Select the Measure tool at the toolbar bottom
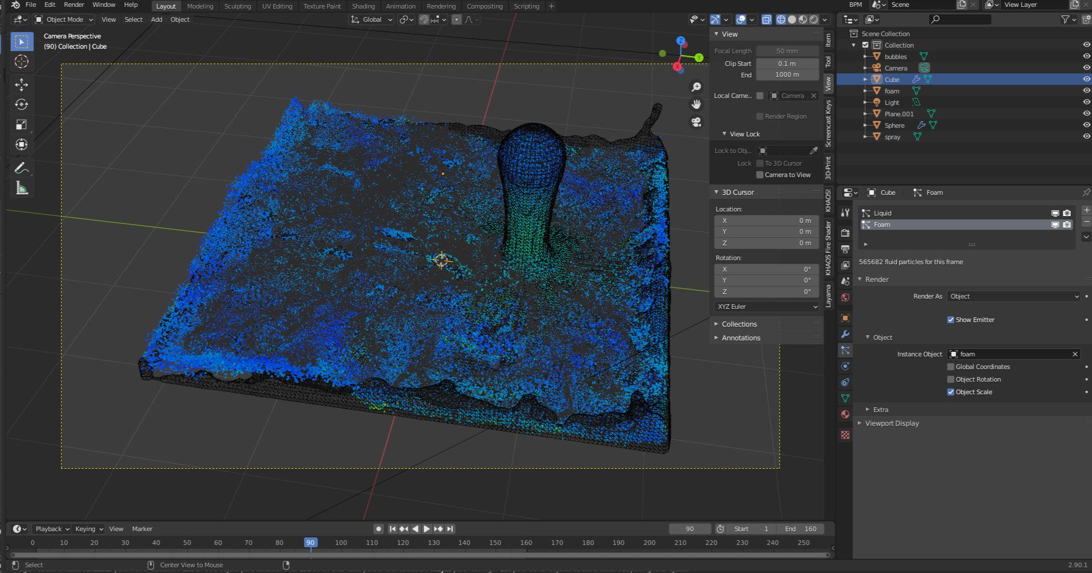This screenshot has height=573, width=1092. pos(21,187)
